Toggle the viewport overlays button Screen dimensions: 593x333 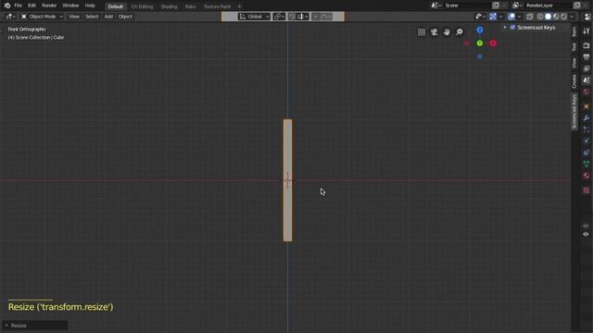(x=511, y=17)
